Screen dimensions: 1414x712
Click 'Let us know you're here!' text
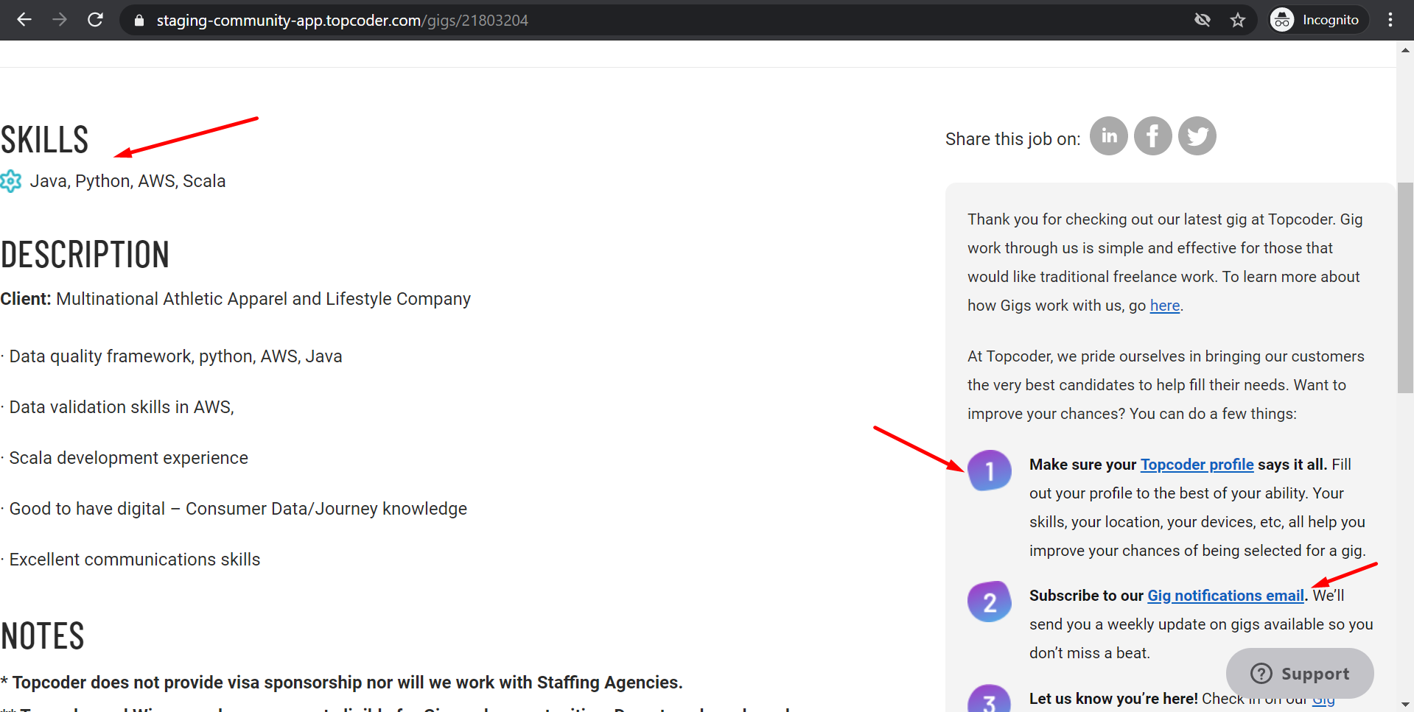click(x=1113, y=699)
